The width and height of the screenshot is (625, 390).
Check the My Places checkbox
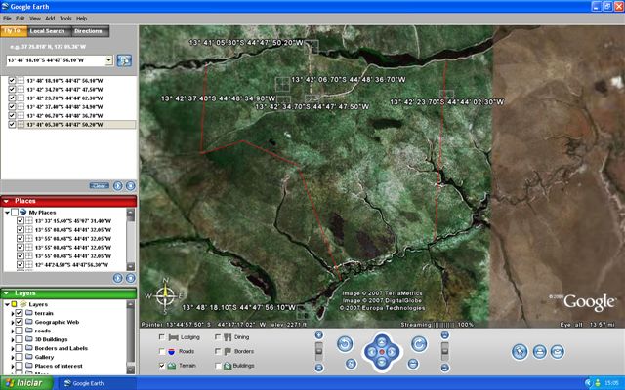tap(15, 213)
